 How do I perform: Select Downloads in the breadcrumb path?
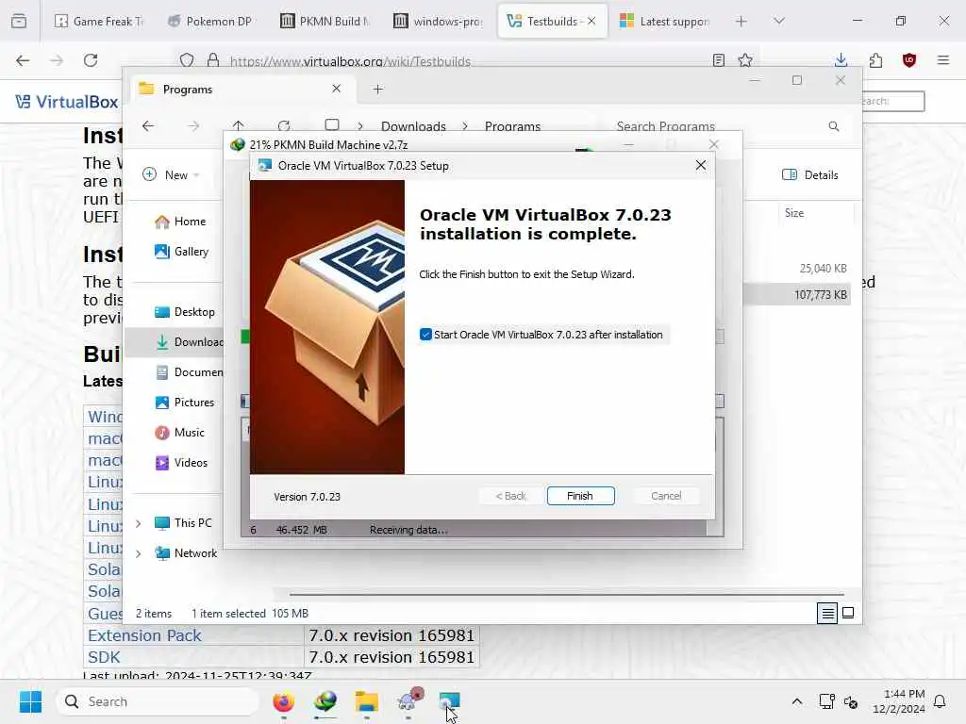(413, 126)
